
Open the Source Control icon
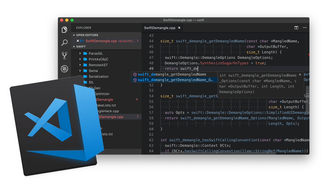(64, 55)
